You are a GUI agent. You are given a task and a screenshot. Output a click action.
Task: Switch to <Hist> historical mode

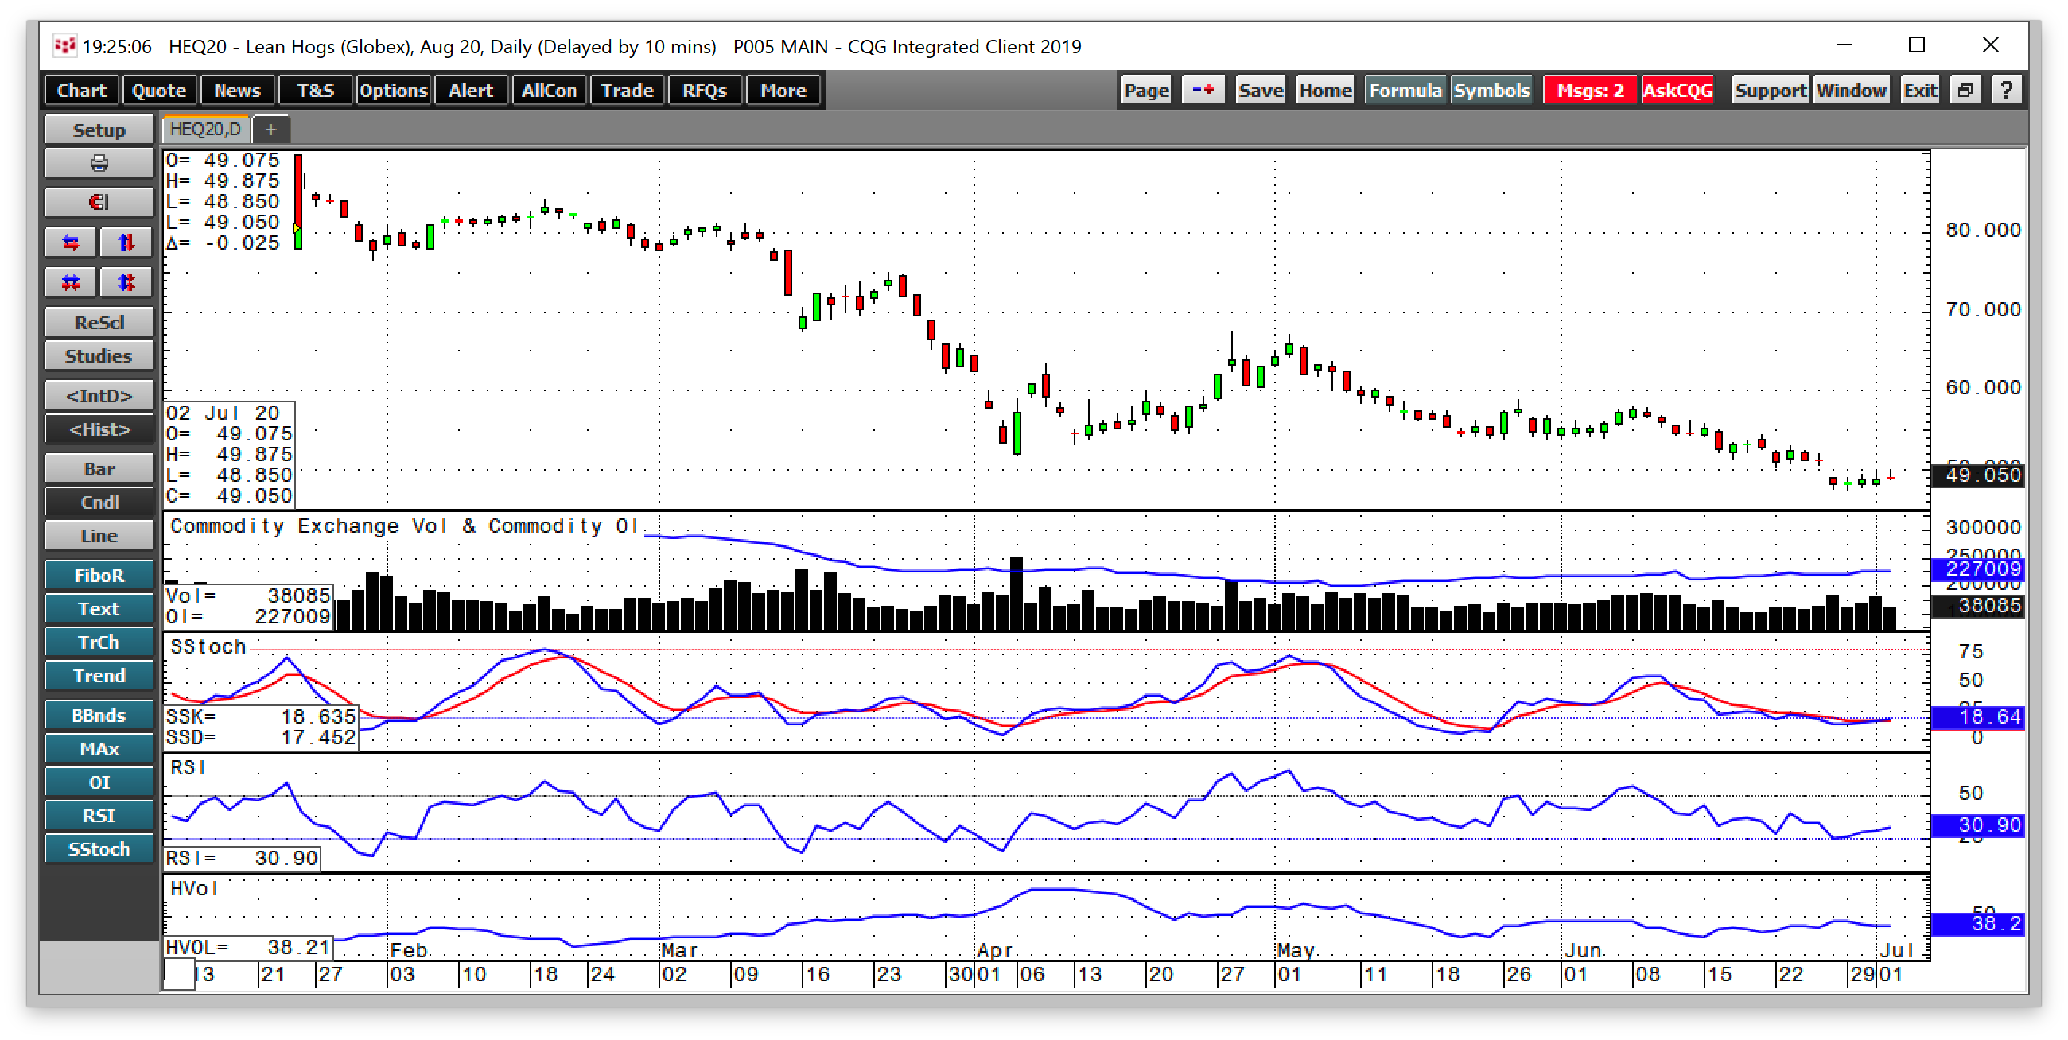(99, 429)
